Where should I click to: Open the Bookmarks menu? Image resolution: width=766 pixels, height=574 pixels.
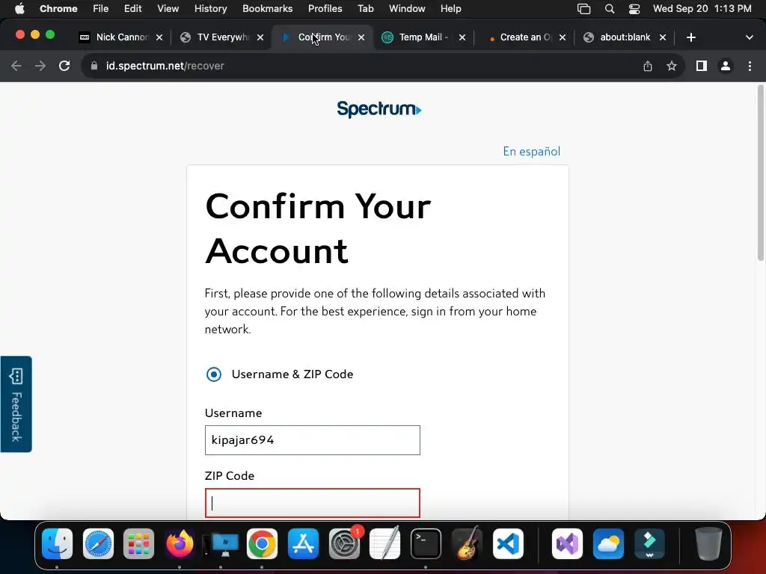click(267, 9)
